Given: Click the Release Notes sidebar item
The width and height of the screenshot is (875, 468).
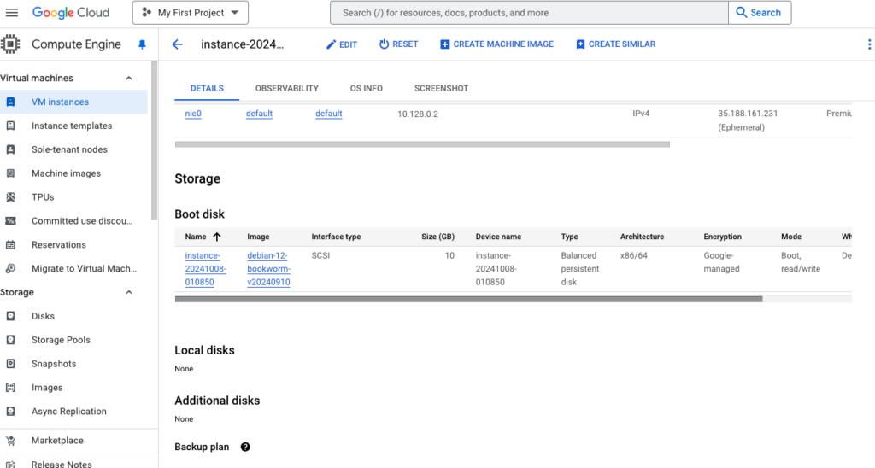Looking at the screenshot, I should (62, 463).
